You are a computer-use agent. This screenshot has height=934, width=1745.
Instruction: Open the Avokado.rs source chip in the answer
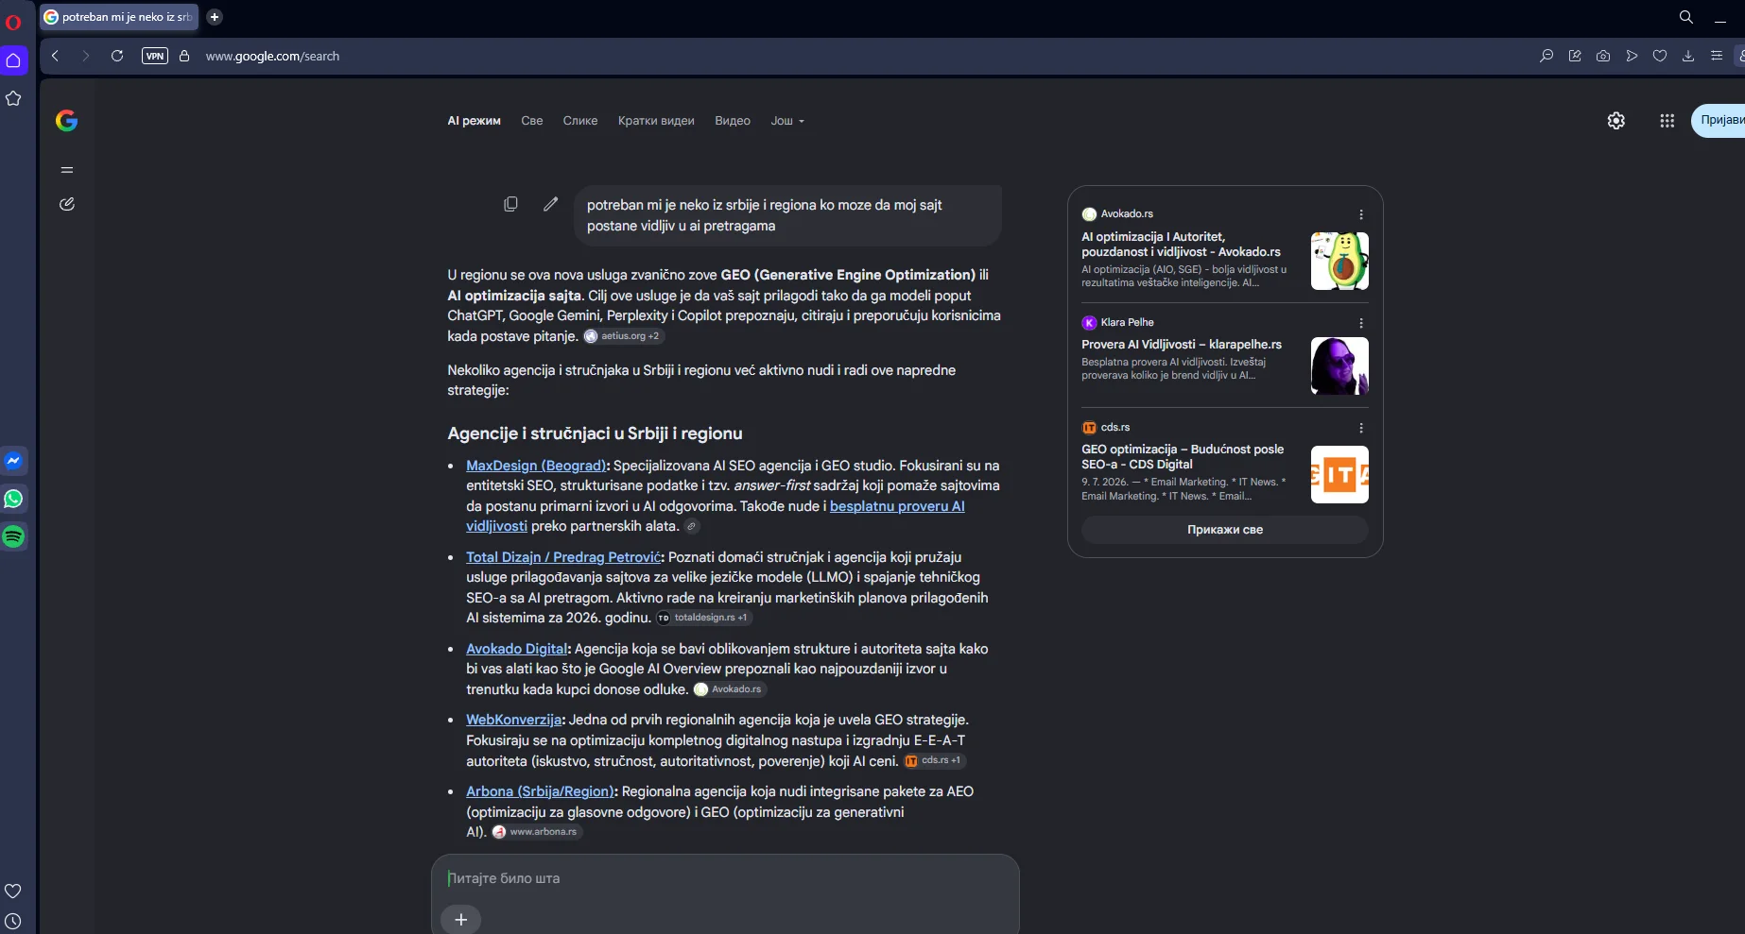click(728, 689)
